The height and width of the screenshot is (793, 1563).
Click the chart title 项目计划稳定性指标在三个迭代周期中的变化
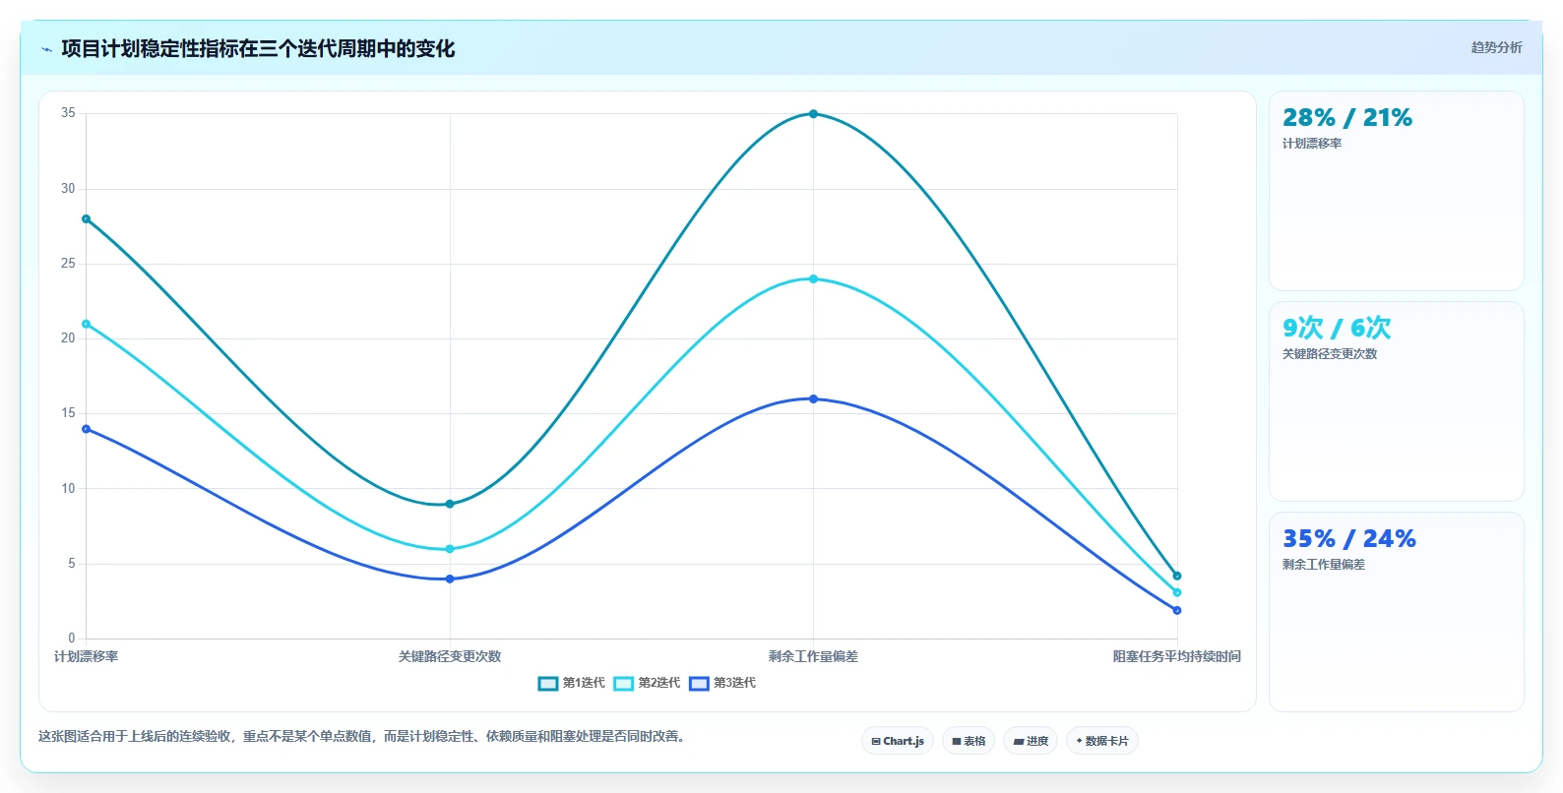click(x=258, y=49)
